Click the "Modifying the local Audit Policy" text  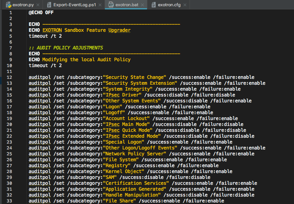click(86, 60)
